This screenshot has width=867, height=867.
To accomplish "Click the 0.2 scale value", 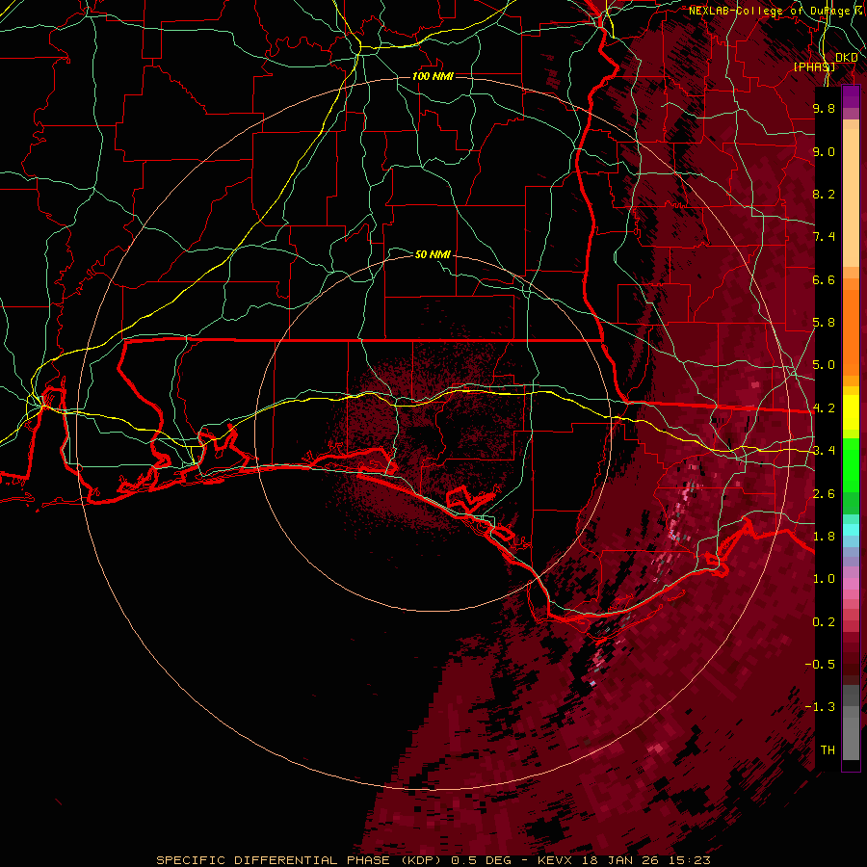I will click(824, 622).
